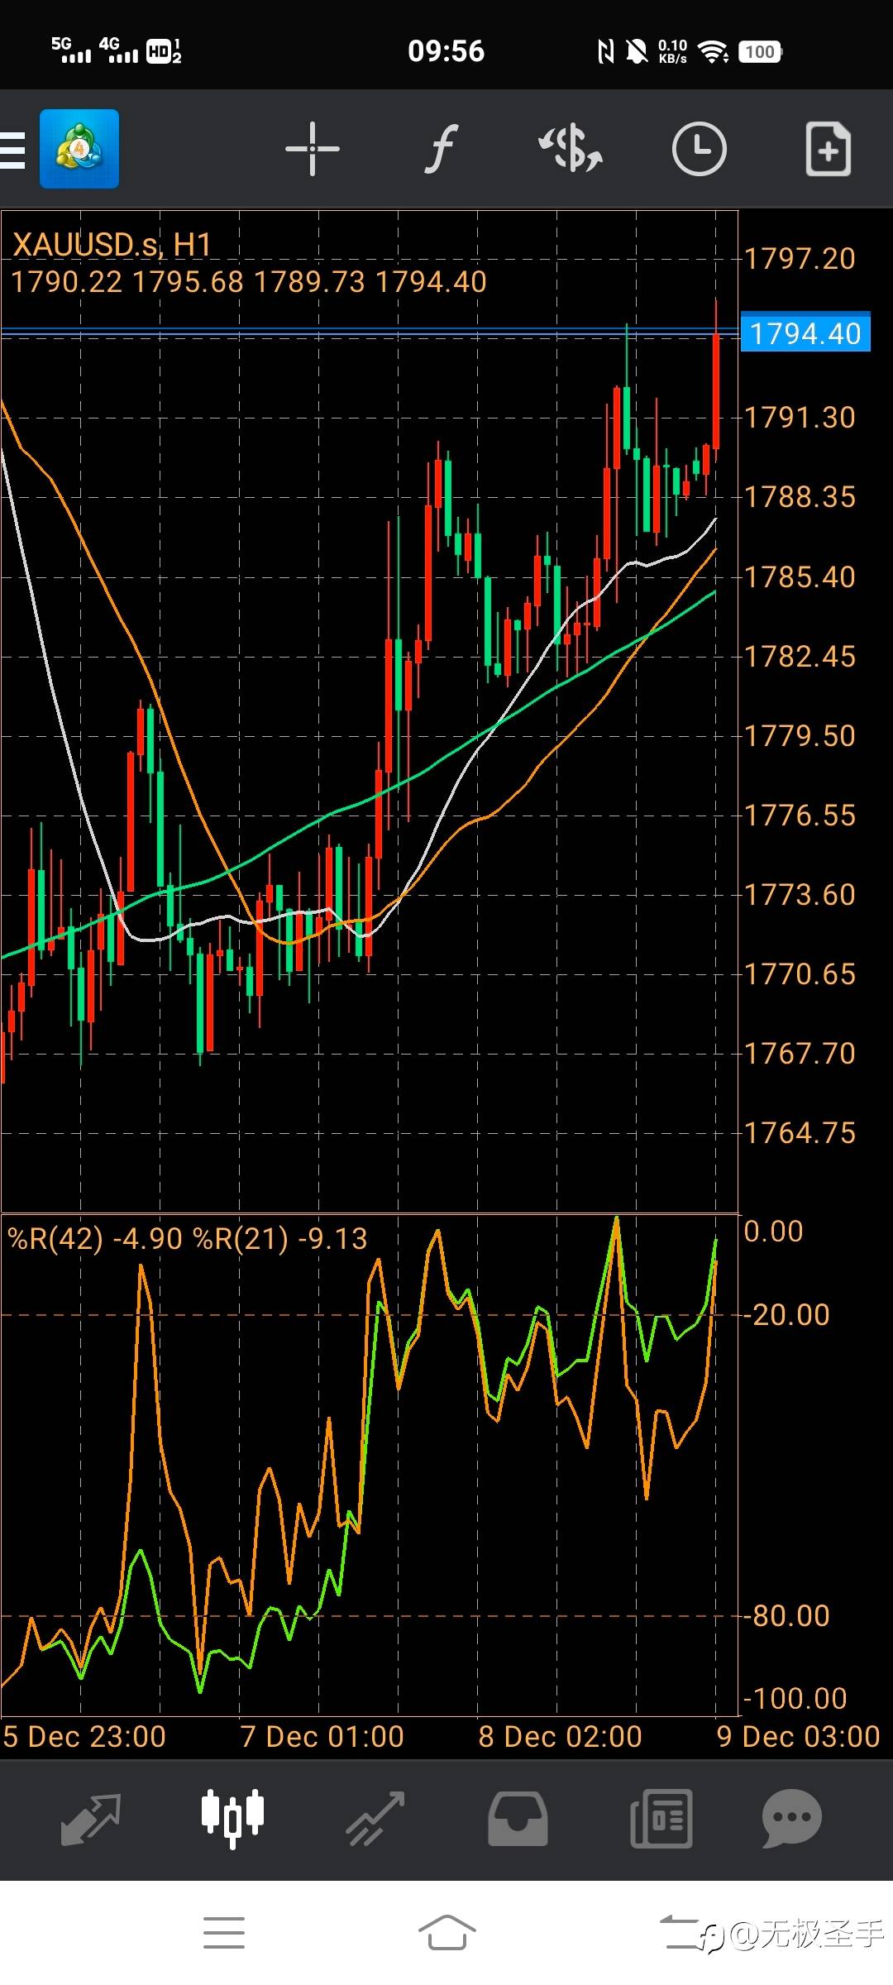
Task: Tap the 1770.65 price scale label
Action: click(x=800, y=974)
